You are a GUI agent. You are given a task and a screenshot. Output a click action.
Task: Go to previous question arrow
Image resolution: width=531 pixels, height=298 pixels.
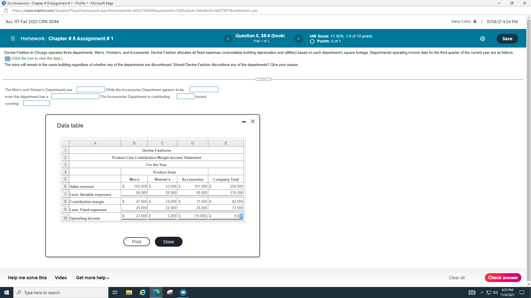(228, 39)
